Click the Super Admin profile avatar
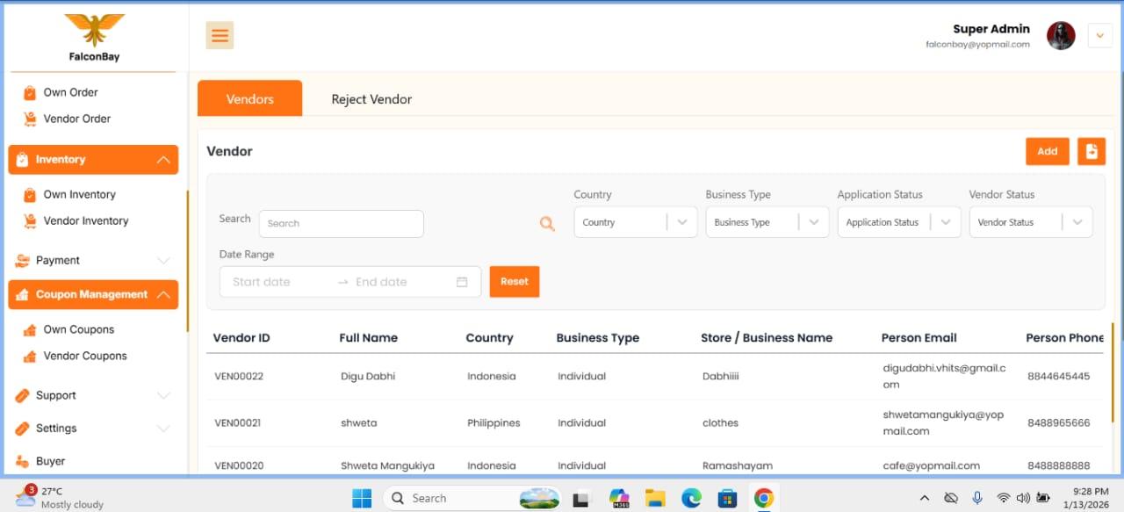The width and height of the screenshot is (1124, 512). click(x=1061, y=35)
